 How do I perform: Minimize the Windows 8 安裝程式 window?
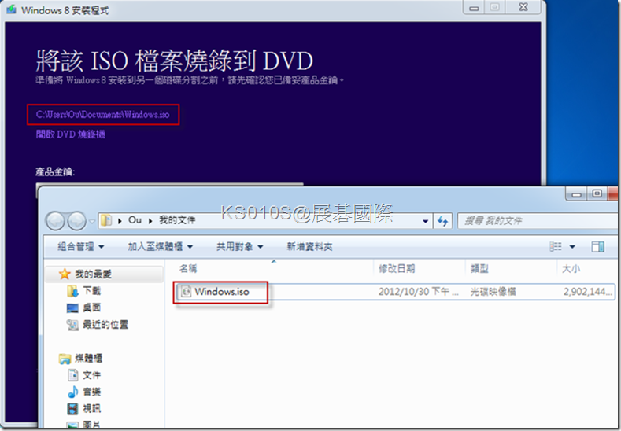click(x=474, y=8)
